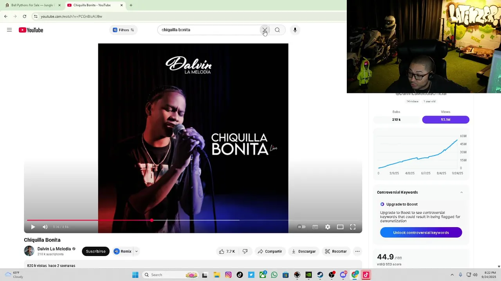The height and width of the screenshot is (281, 501).
Task: Click the Chiquilla Bonita video title text
Action: [42, 240]
